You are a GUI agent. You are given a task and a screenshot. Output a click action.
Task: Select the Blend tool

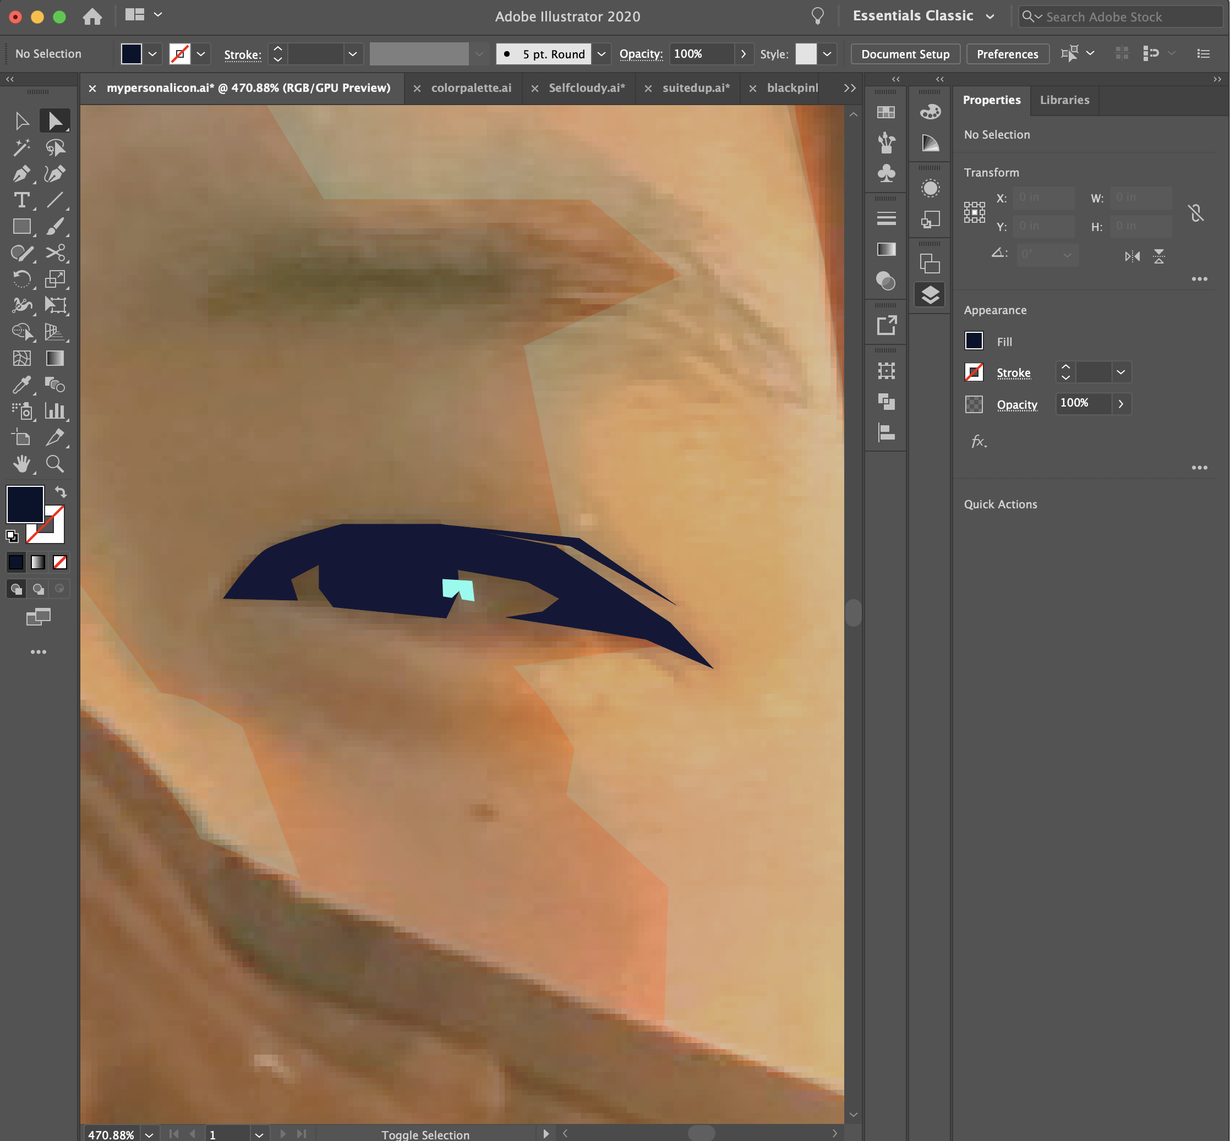[55, 385]
